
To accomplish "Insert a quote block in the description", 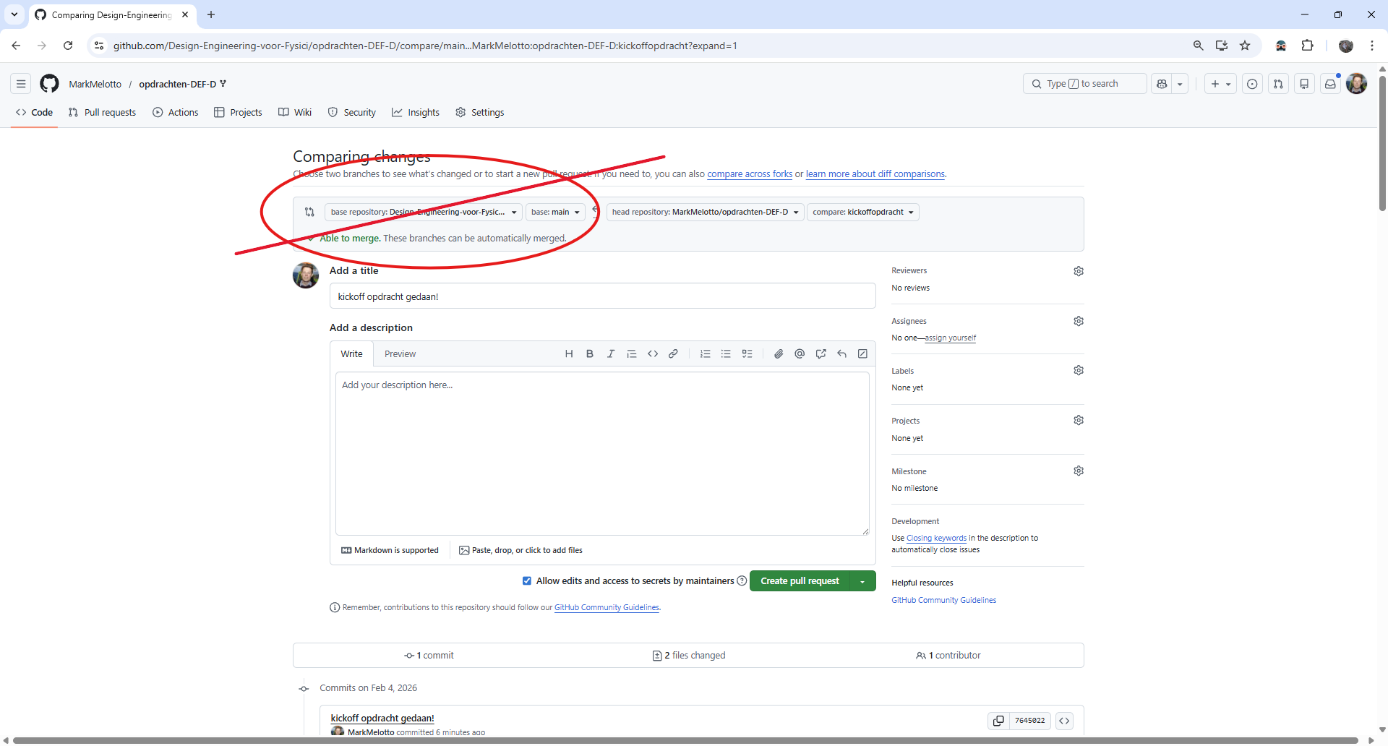I will (632, 354).
